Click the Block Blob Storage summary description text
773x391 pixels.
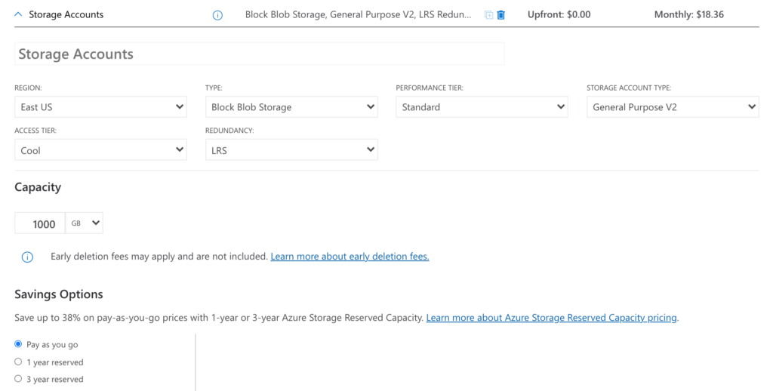pyautogui.click(x=359, y=15)
